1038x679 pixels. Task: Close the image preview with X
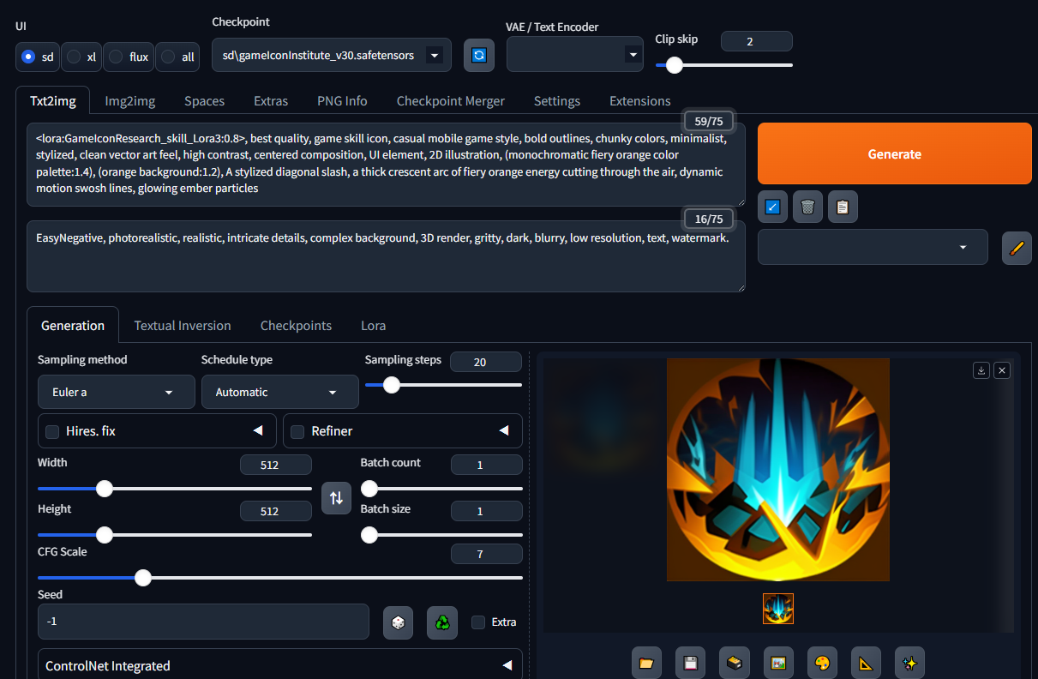click(x=1002, y=370)
